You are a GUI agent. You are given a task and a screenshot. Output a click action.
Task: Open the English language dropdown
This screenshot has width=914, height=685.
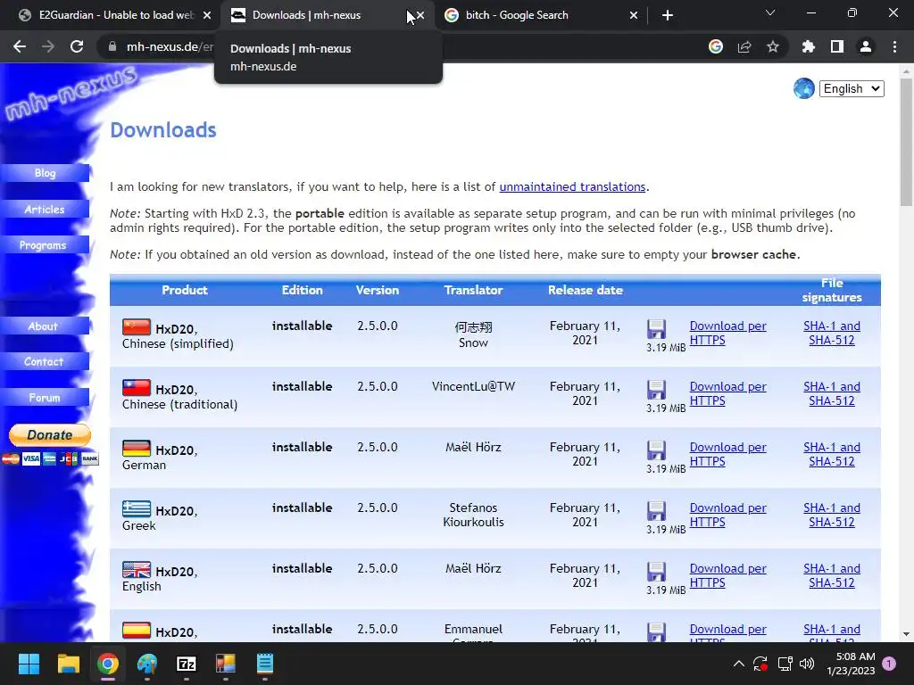pos(852,88)
